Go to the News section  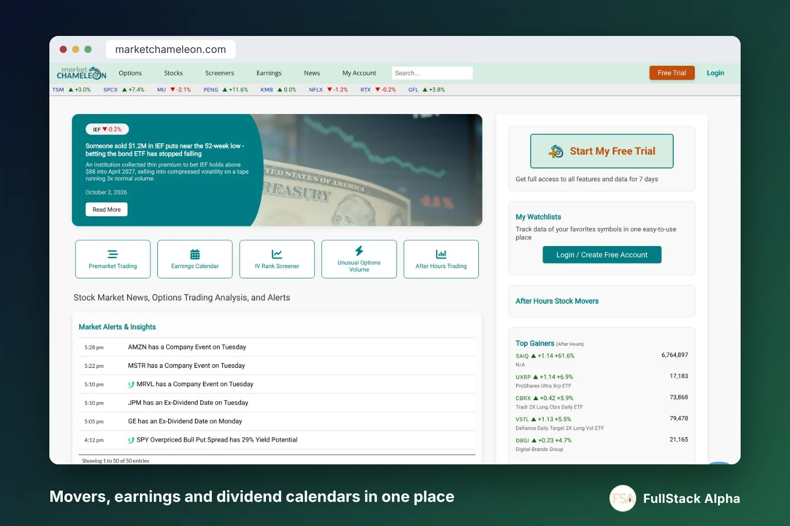click(x=312, y=73)
